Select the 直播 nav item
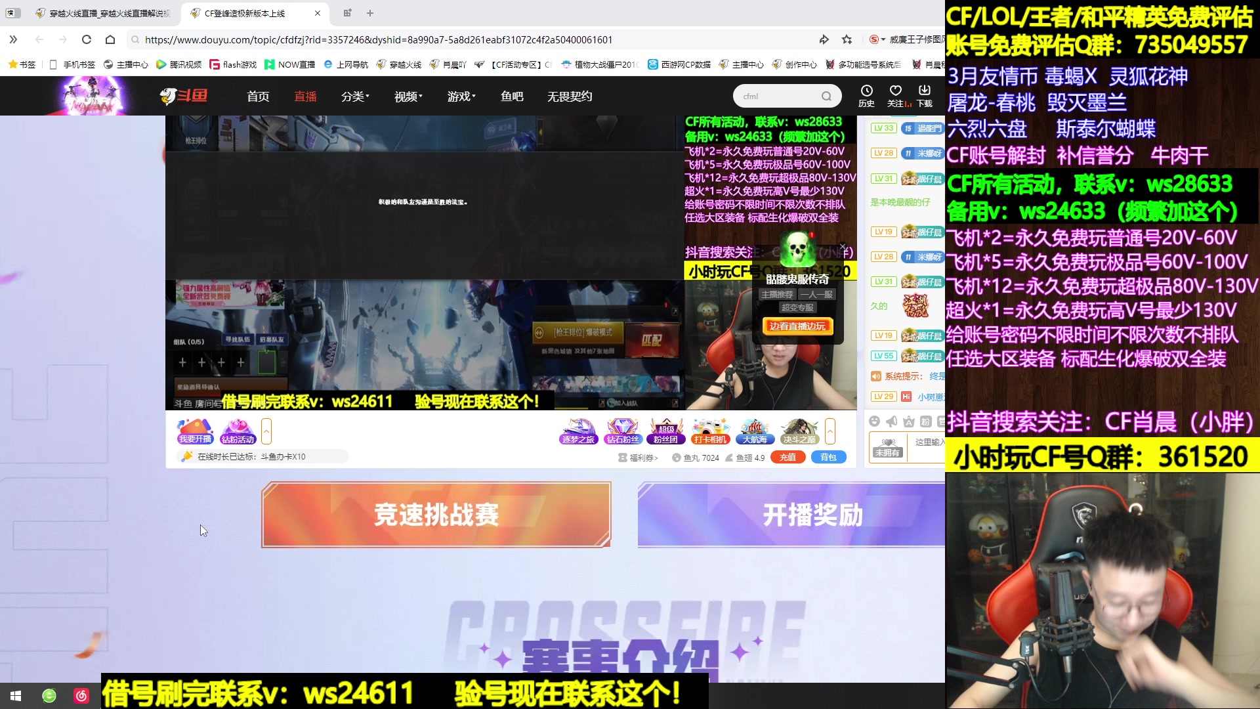 pos(305,97)
